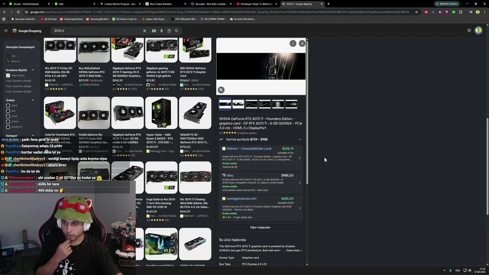Open Chrome profile avatar in toolbar
This screenshot has width=489, height=275.
(x=478, y=12)
